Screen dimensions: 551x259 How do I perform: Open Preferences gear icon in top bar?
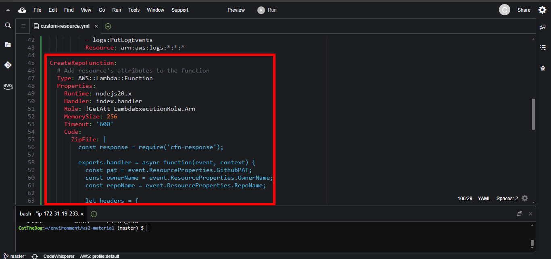(x=542, y=10)
